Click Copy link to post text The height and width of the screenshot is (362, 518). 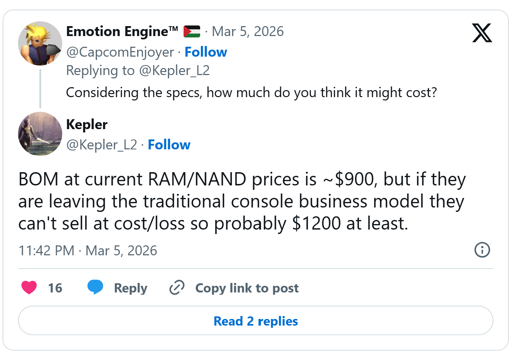coord(247,288)
